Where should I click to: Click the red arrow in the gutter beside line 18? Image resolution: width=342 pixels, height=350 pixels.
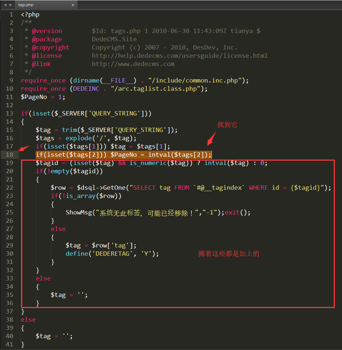coord(24,148)
